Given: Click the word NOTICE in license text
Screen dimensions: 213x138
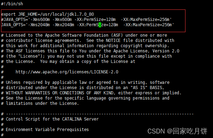Looking at the screenshot, I should tap(113, 41).
